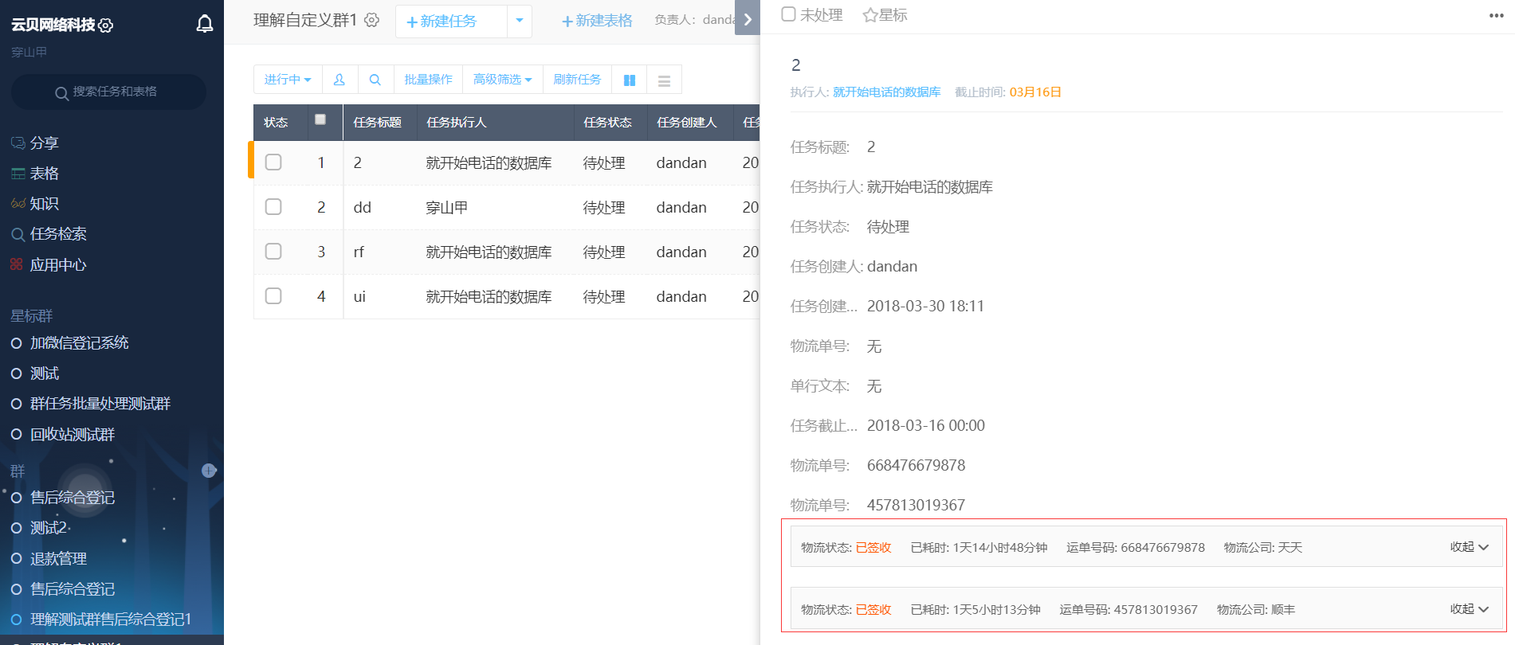Open the three-dot more options menu

1496,16
